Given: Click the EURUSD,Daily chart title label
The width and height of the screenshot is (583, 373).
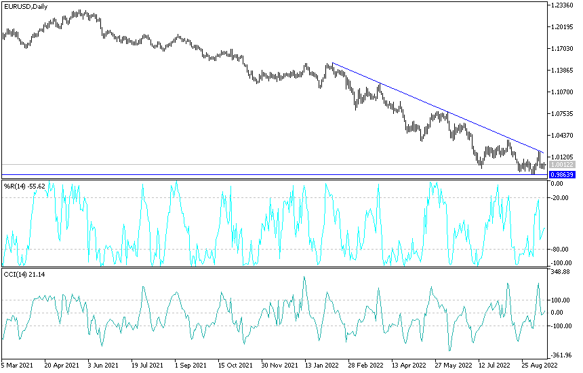Looking at the screenshot, I should pyautogui.click(x=26, y=7).
